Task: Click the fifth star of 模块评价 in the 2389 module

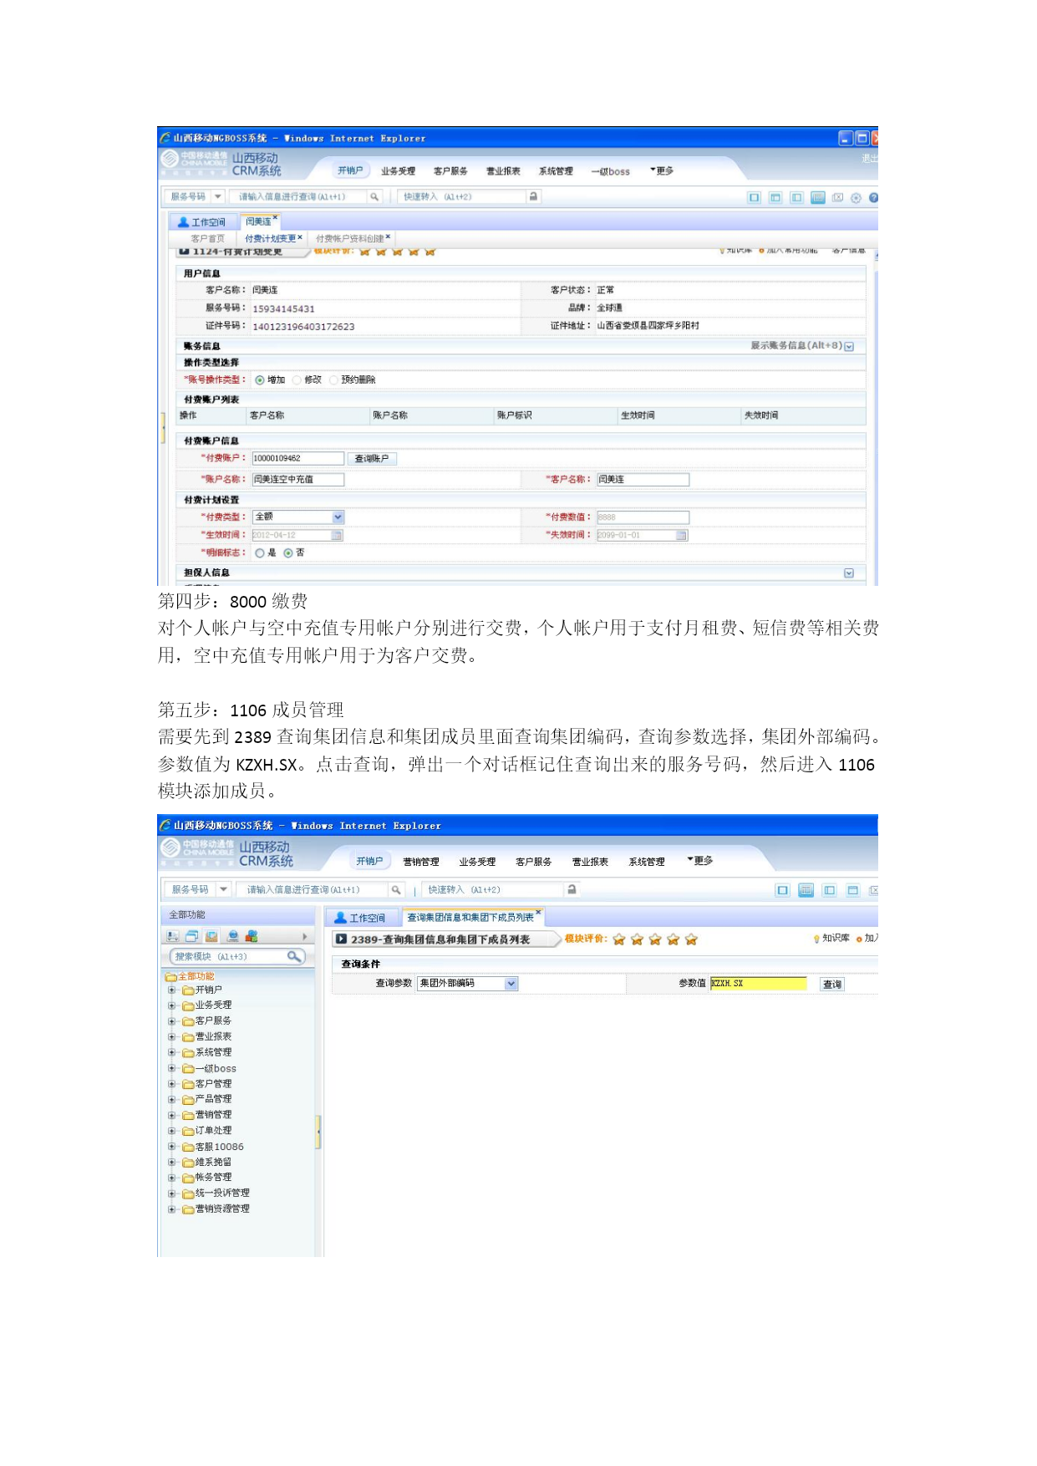Action: click(x=691, y=939)
